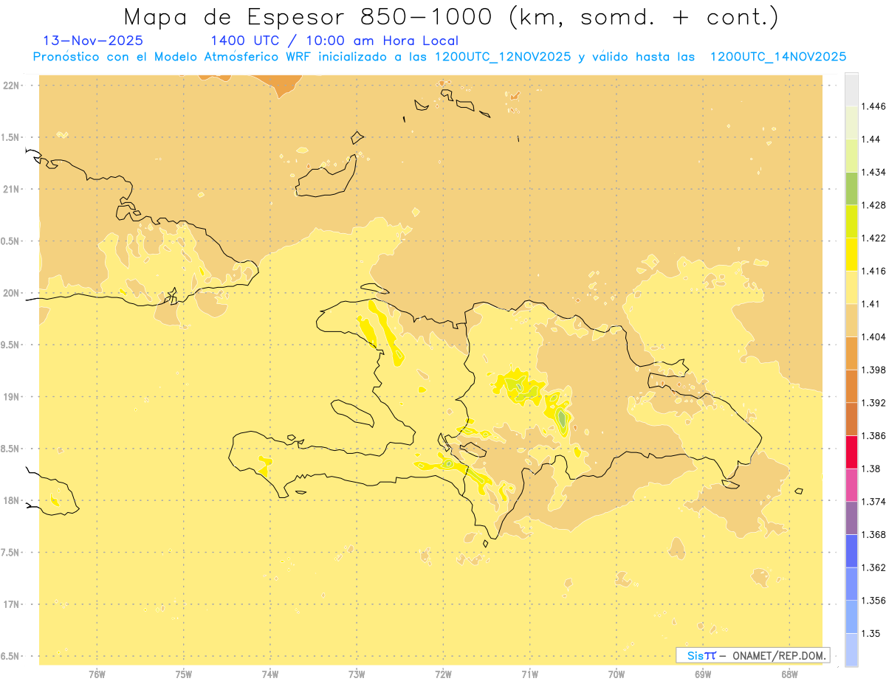Pick the bright yellow swatch between 1.416 and 1.422
Image resolution: width=886 pixels, height=684 pixels.
pyautogui.click(x=851, y=254)
